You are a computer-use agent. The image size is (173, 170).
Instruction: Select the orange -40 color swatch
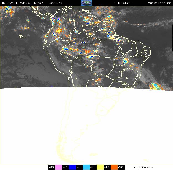pyautogui.click(x=114, y=167)
